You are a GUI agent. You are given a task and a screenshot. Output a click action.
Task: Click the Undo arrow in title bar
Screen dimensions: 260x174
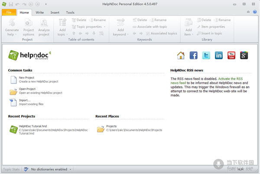(x=18, y=4)
